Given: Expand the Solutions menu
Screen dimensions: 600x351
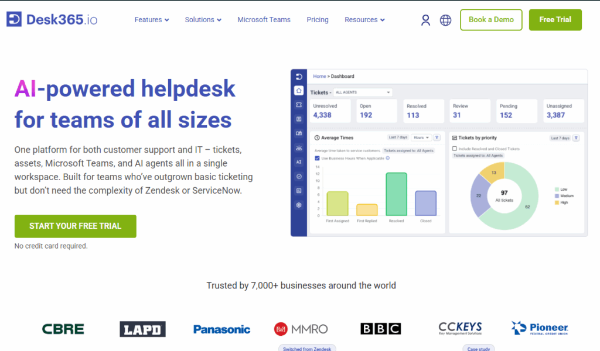Looking at the screenshot, I should [203, 20].
